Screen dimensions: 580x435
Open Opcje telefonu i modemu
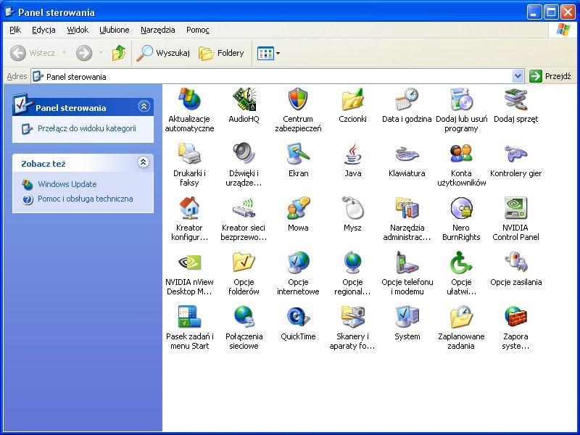[407, 273]
